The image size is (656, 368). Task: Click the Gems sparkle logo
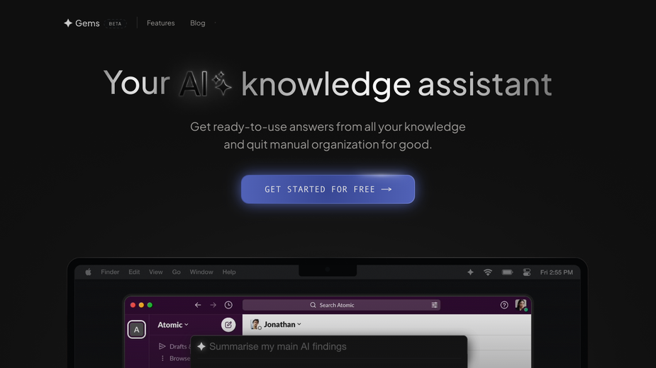(x=68, y=23)
